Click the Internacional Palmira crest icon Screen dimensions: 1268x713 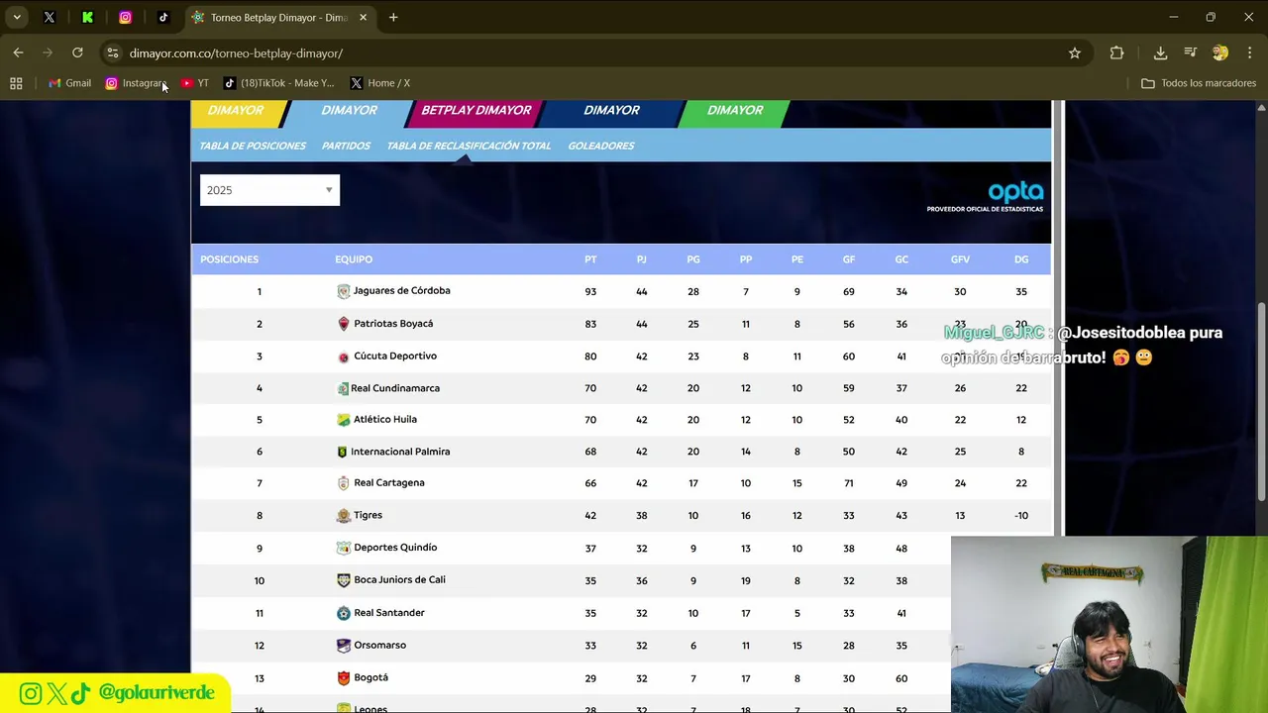point(343,452)
